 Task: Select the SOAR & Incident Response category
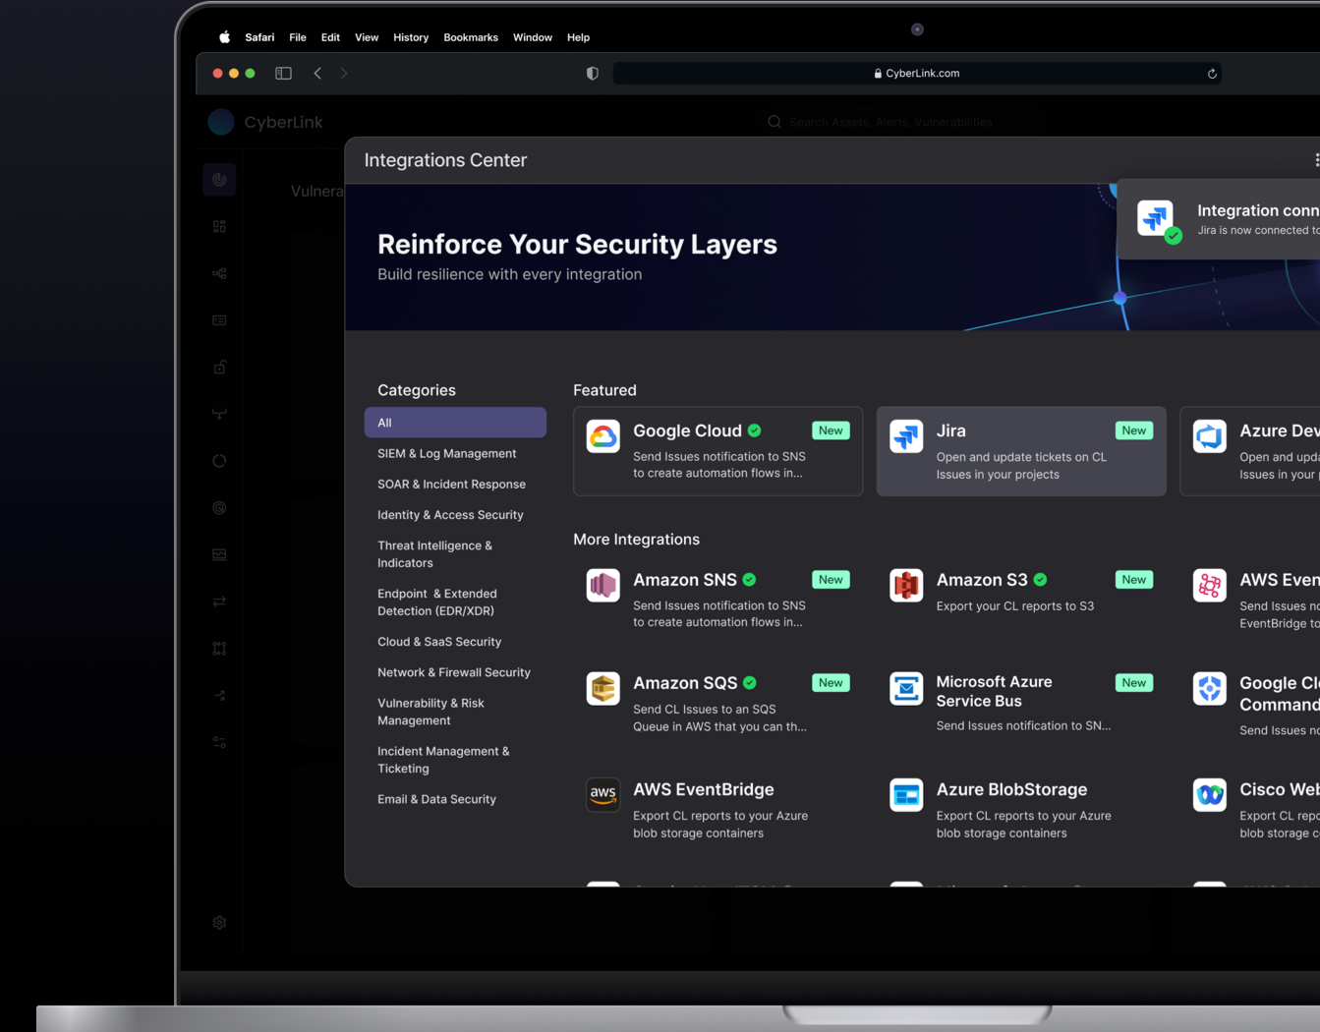[x=451, y=484]
